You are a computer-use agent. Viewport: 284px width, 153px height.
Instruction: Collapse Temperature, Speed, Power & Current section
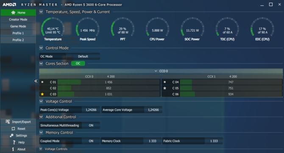(x=41, y=12)
